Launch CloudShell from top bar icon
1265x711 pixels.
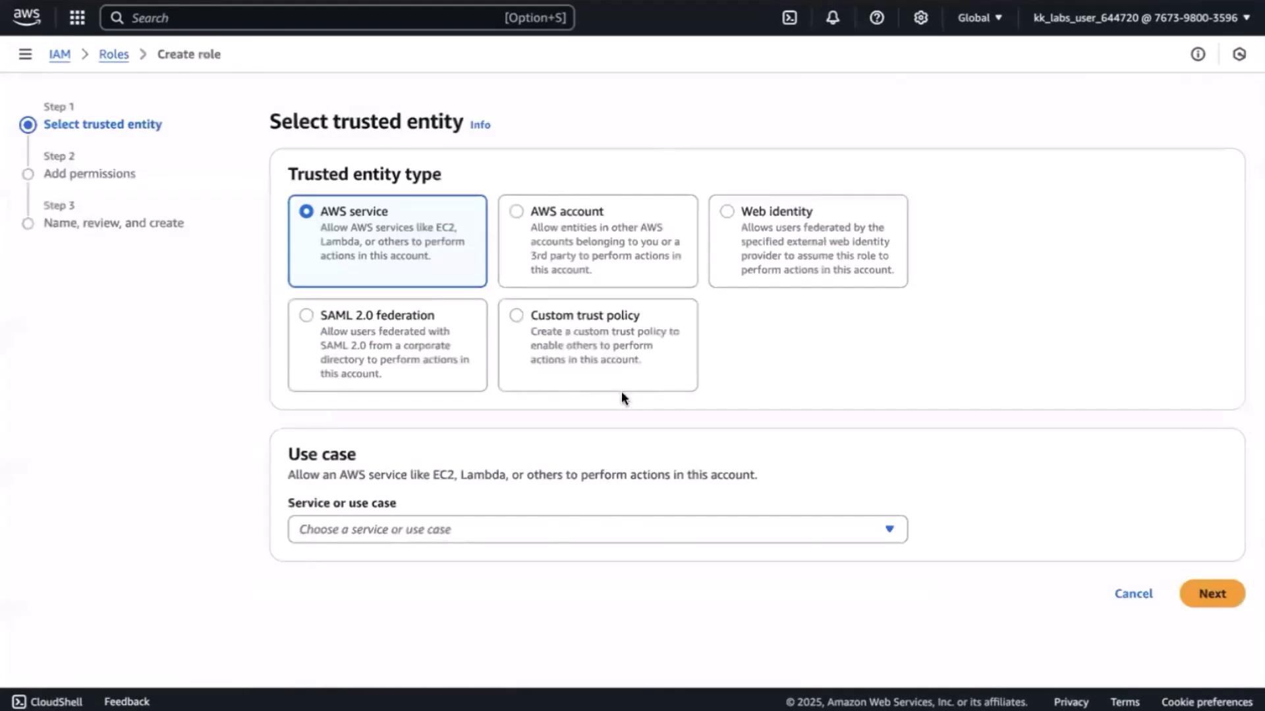click(789, 18)
